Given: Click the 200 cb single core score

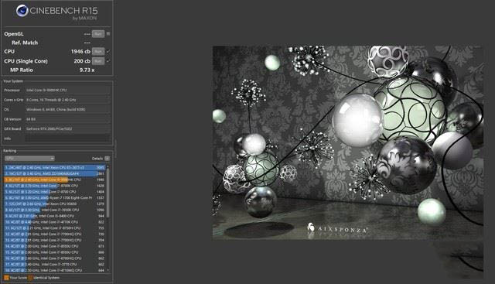Looking at the screenshot, I should (82, 61).
